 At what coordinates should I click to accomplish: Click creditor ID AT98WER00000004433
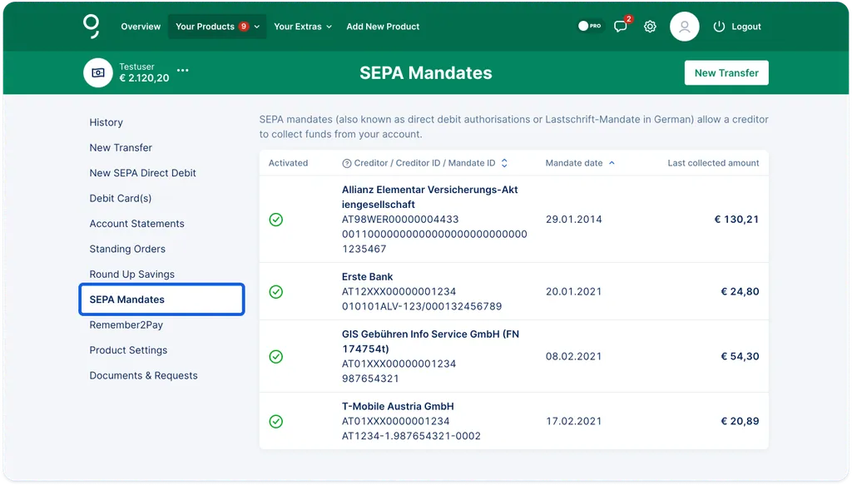(400, 220)
